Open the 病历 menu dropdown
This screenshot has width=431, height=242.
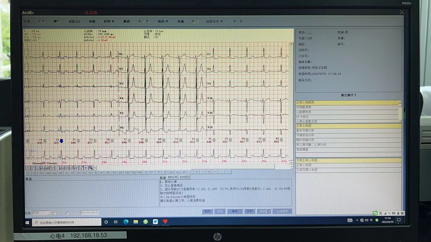(163, 21)
